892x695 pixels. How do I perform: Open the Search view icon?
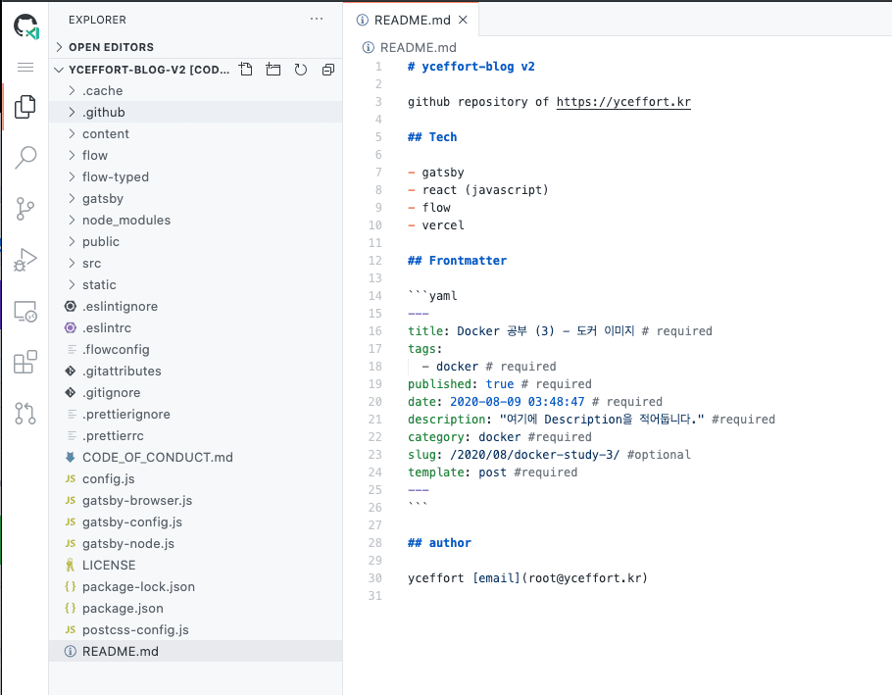click(25, 157)
